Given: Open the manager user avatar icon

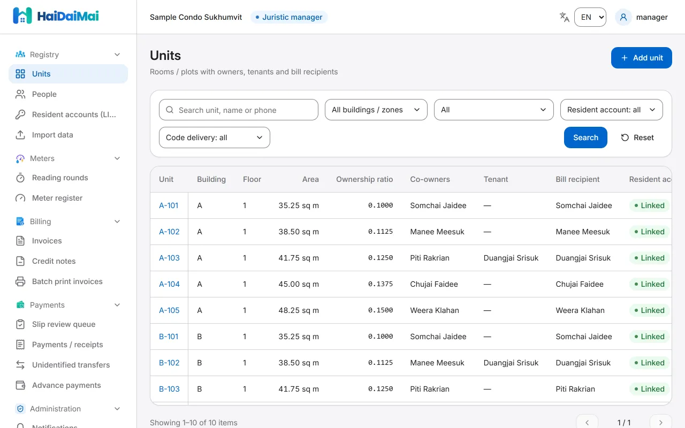Looking at the screenshot, I should (623, 17).
